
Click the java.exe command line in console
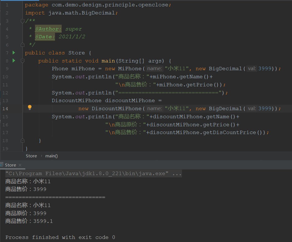(x=93, y=173)
